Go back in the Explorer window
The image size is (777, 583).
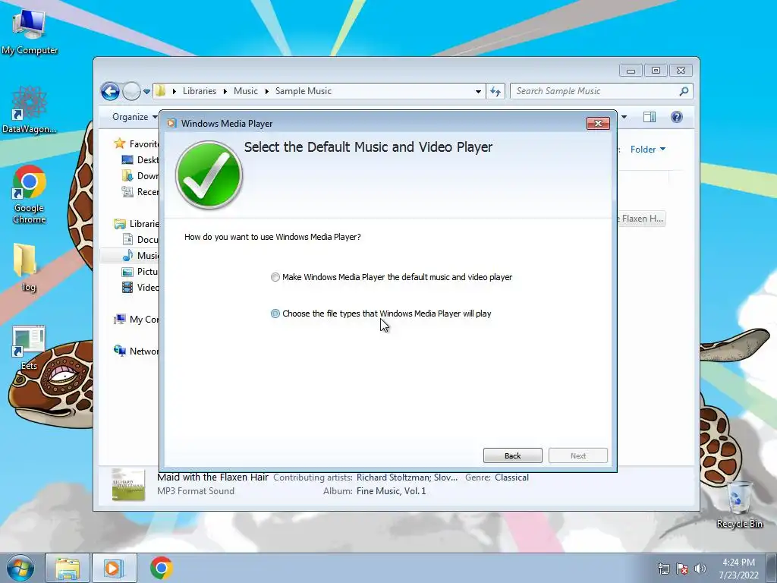tap(110, 91)
